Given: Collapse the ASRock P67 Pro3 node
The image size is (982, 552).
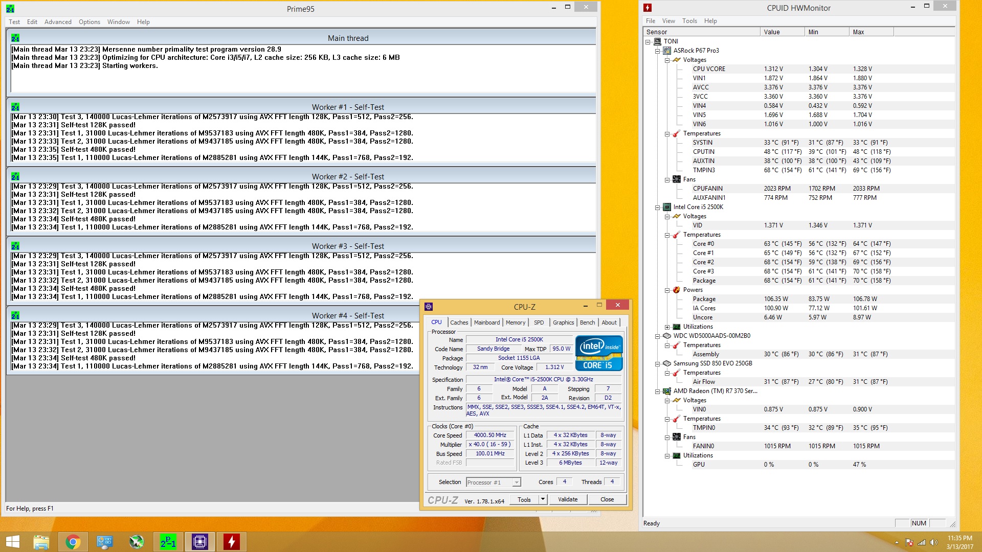Looking at the screenshot, I should pos(658,51).
